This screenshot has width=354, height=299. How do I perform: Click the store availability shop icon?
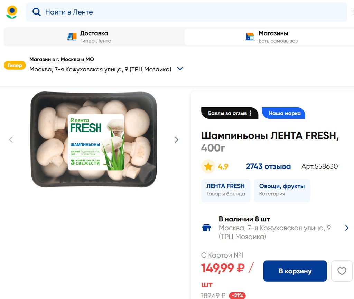[206, 228]
